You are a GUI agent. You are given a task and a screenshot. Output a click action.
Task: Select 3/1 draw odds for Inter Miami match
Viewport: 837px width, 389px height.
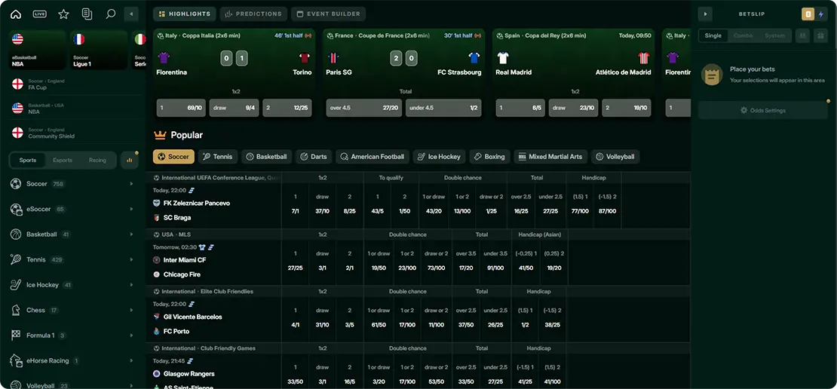tap(323, 268)
